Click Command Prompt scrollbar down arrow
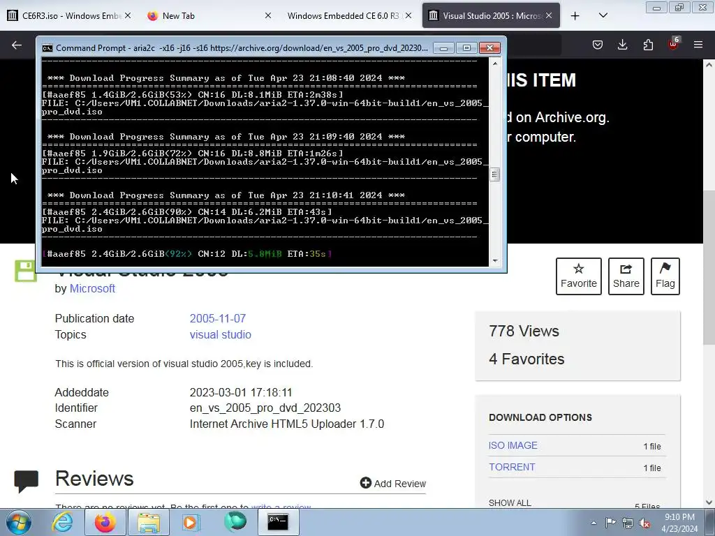Viewport: 715px width, 536px height. 495,261
